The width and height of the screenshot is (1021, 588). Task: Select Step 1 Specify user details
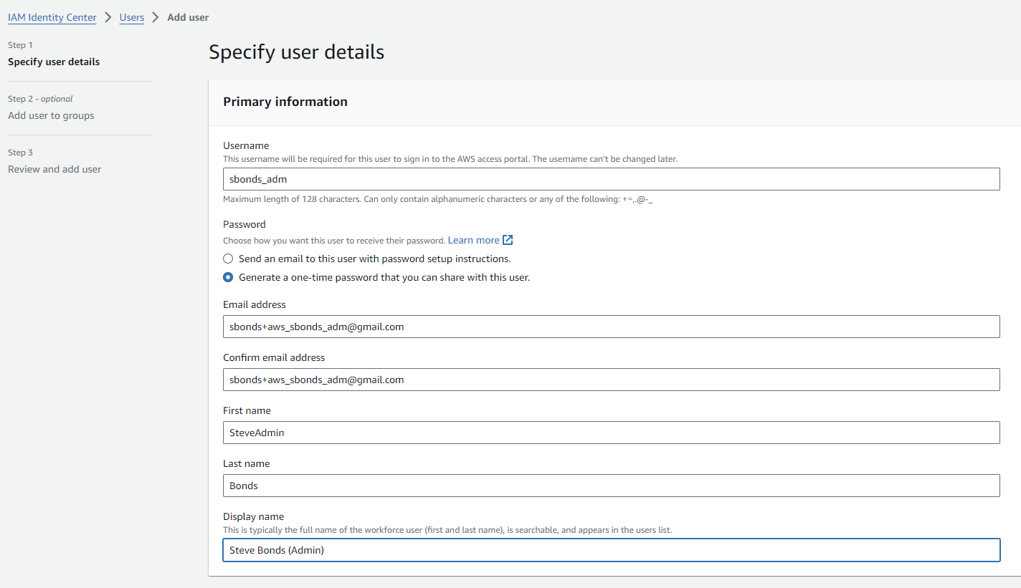tap(54, 62)
